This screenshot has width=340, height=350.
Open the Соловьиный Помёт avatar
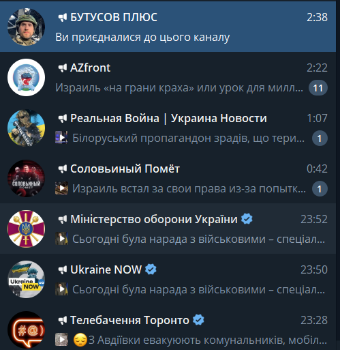click(26, 179)
